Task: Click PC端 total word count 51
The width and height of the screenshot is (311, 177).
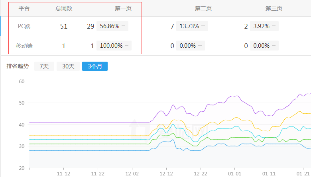Action: 64,26
